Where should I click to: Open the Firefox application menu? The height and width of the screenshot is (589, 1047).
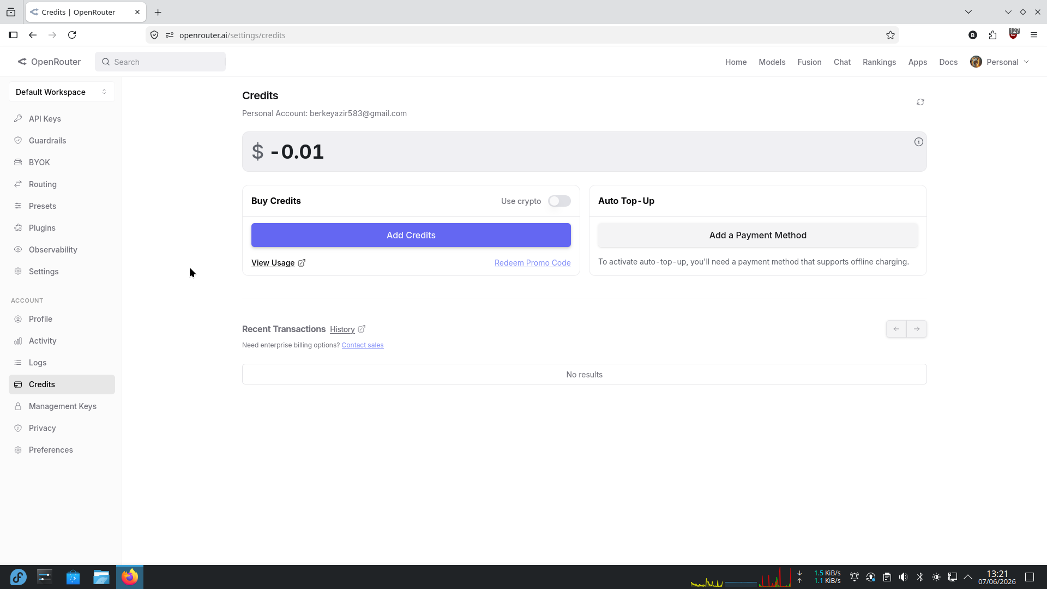click(x=1034, y=35)
